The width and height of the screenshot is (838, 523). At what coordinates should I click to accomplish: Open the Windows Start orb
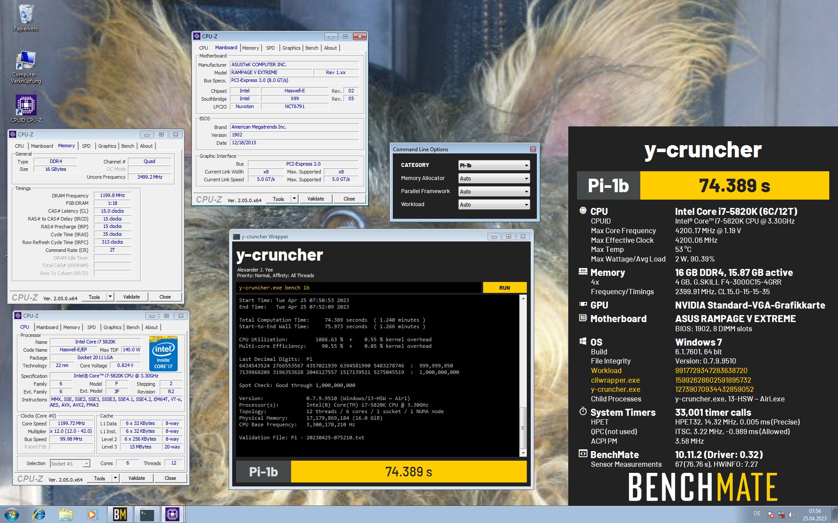point(12,515)
